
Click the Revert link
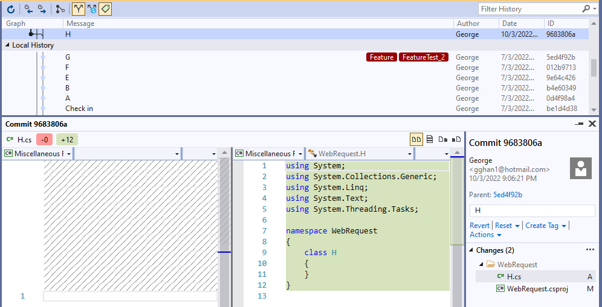(479, 226)
